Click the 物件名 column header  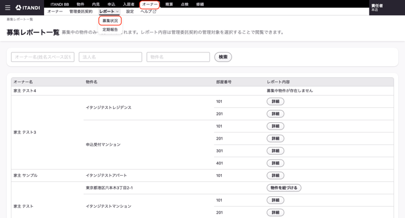pyautogui.click(x=91, y=82)
